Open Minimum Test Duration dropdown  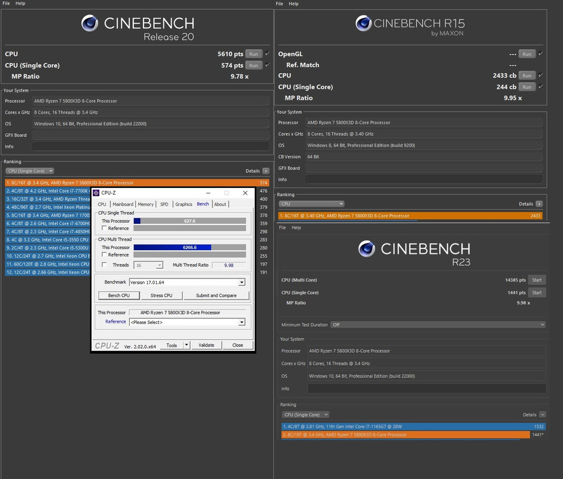pyautogui.click(x=438, y=325)
